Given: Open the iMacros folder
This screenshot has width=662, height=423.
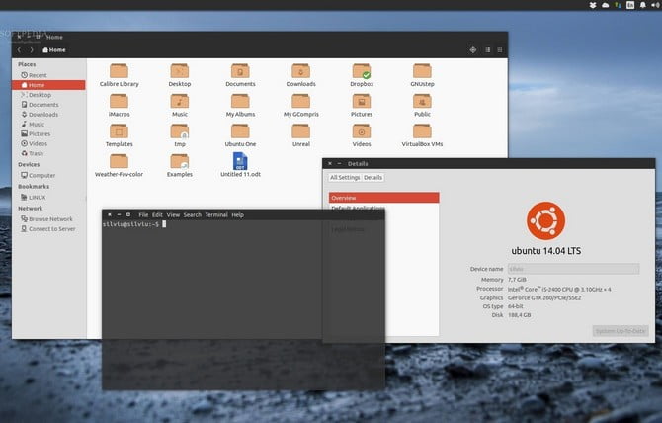Looking at the screenshot, I should click(x=119, y=102).
